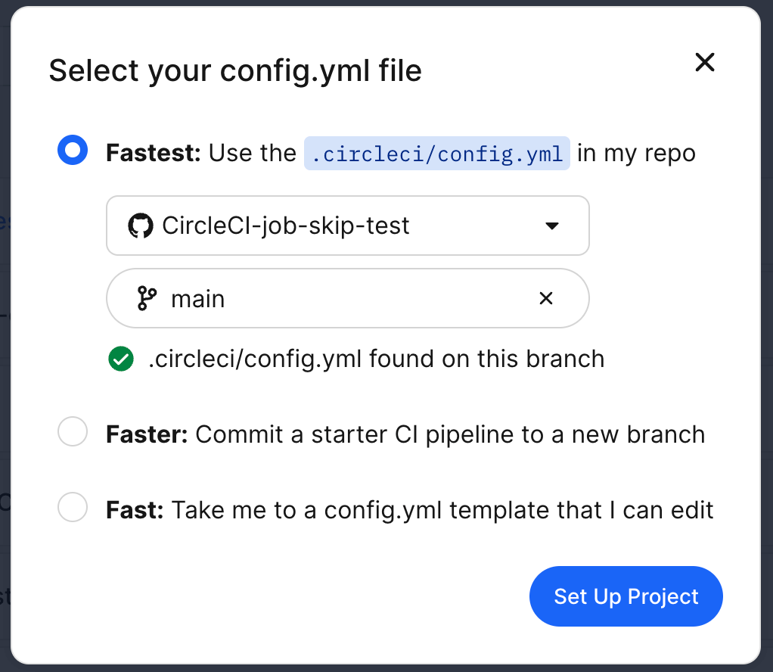Click the green checkmark status icon

point(121,359)
